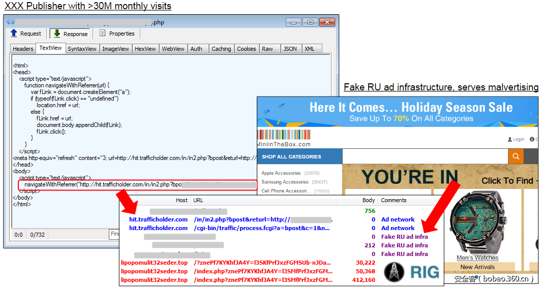Select the Caching tab
The width and height of the screenshot is (541, 288).
(x=221, y=49)
